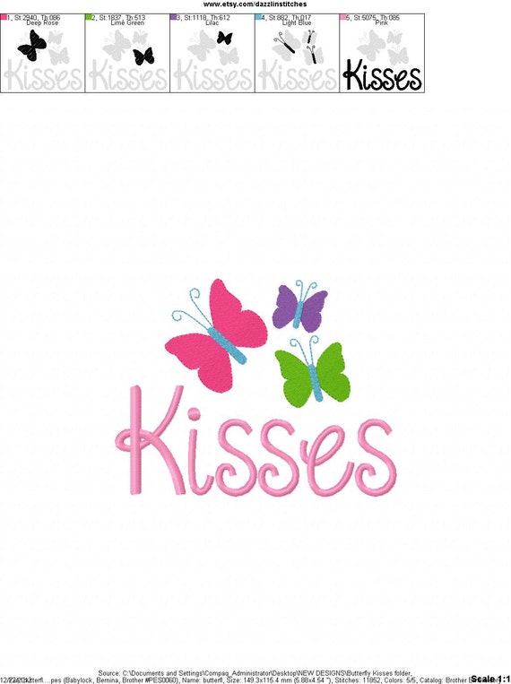
Task: Select the Light Blue antennae step thumbnail
Action: pos(297,53)
